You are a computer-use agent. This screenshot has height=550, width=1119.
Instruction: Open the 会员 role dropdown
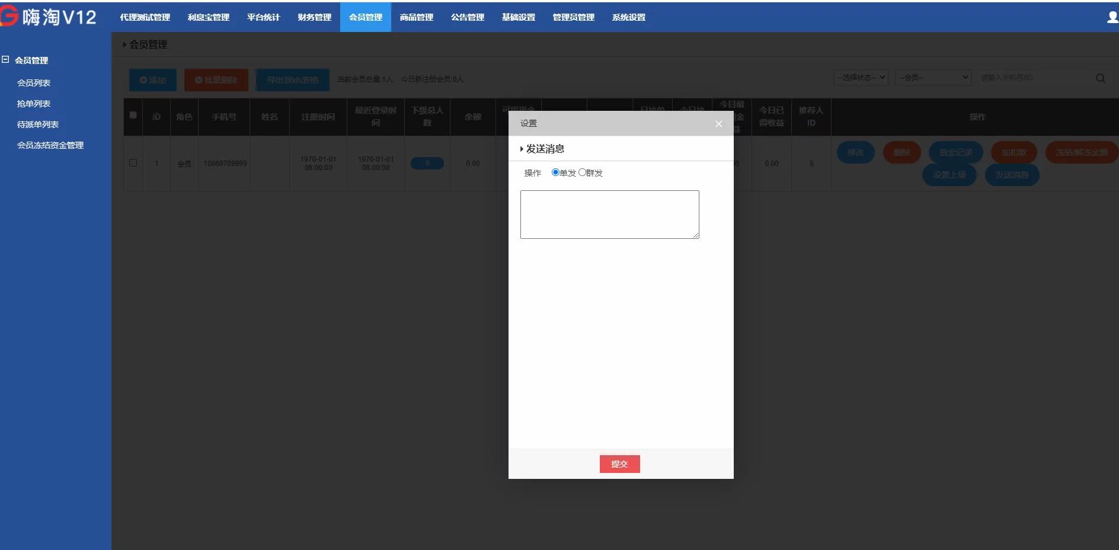(x=933, y=78)
